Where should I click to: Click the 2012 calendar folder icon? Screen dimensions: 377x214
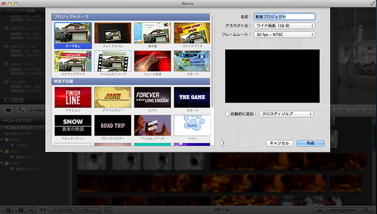point(7,139)
